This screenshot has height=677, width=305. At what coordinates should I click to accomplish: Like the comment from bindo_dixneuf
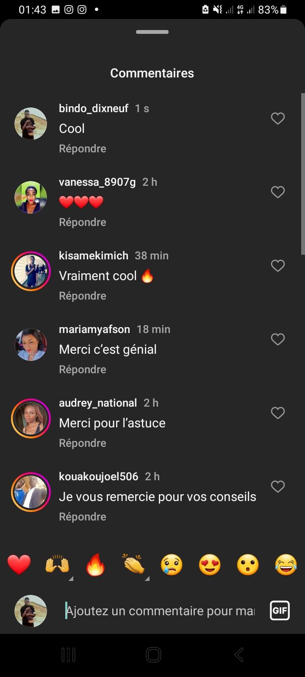click(x=278, y=118)
